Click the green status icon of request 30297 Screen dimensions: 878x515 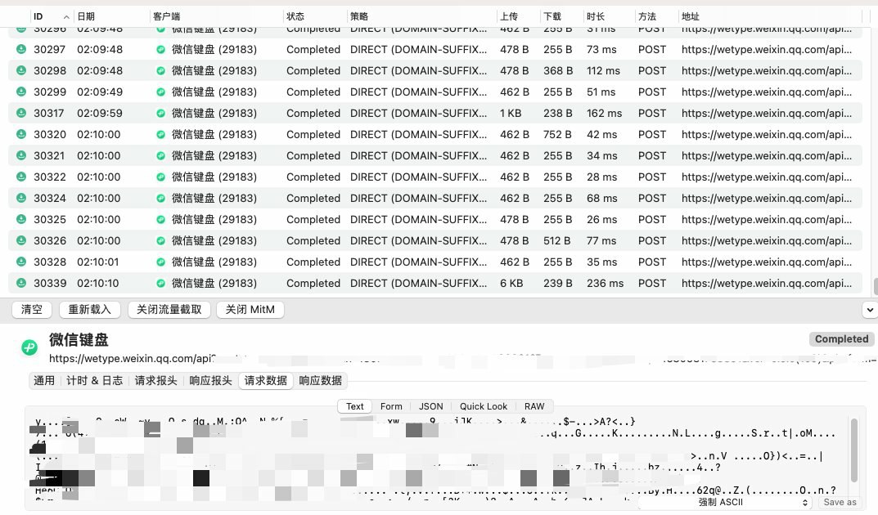coord(20,49)
